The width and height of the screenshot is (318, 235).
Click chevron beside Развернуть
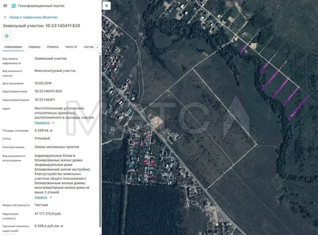(53, 122)
